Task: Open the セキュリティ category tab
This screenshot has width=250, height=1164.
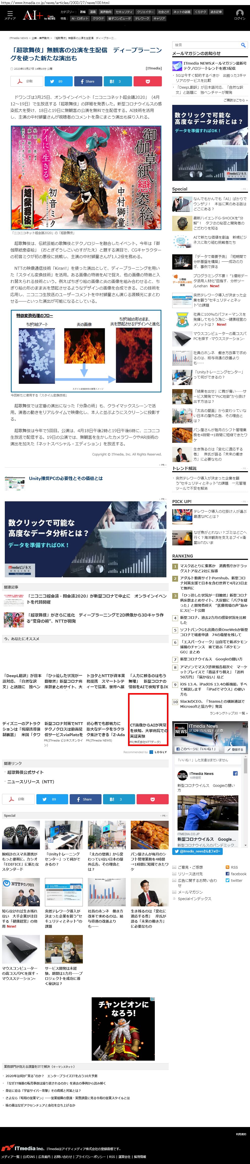Action: pos(124,12)
